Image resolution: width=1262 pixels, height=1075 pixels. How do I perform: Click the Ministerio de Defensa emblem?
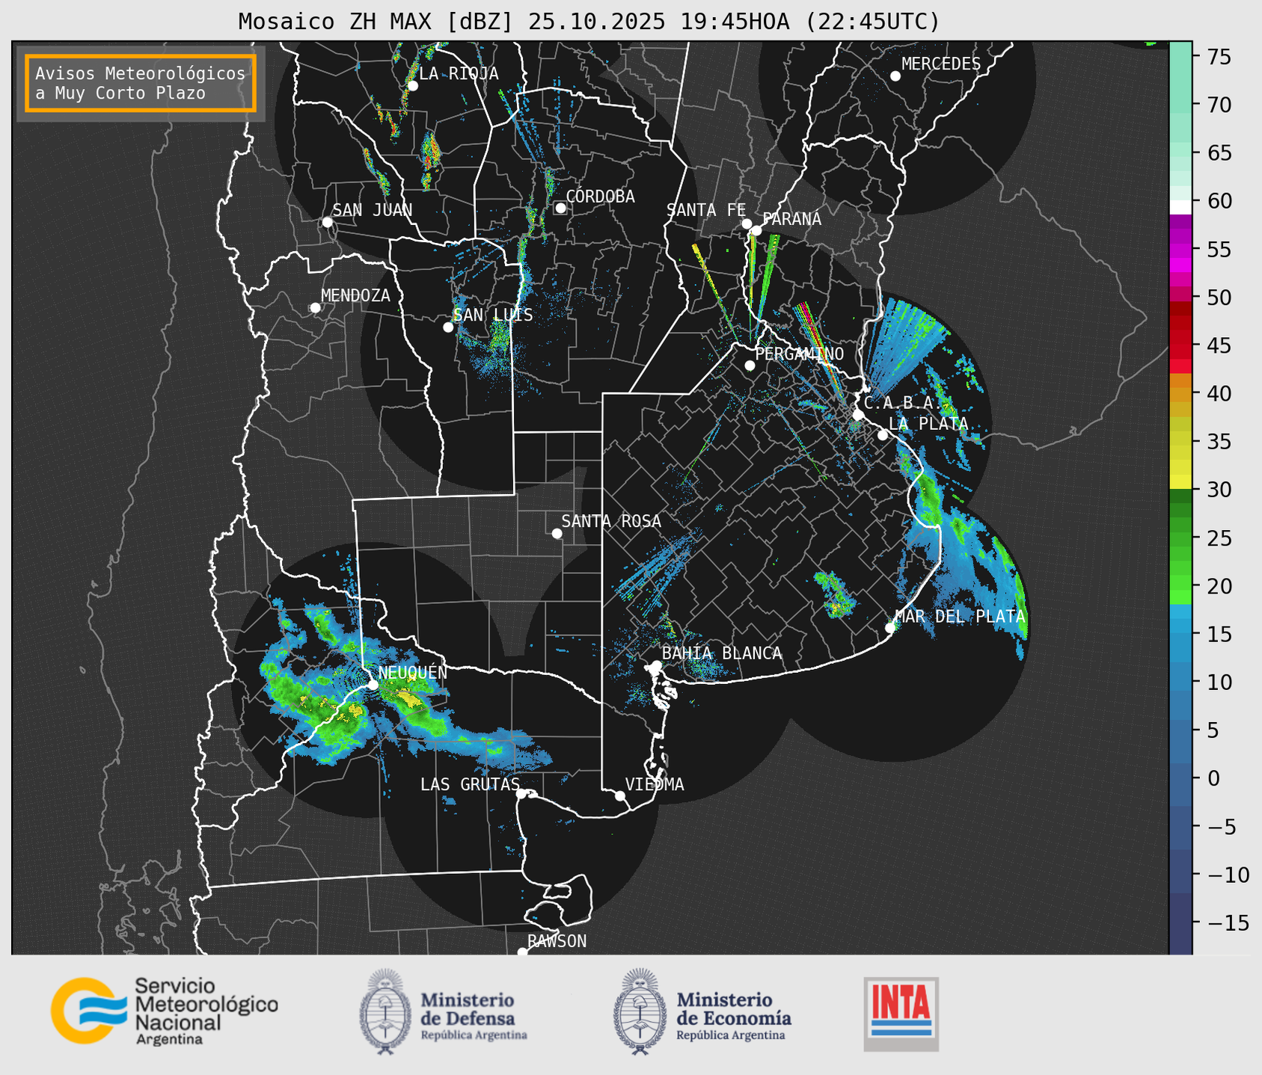point(385,1011)
